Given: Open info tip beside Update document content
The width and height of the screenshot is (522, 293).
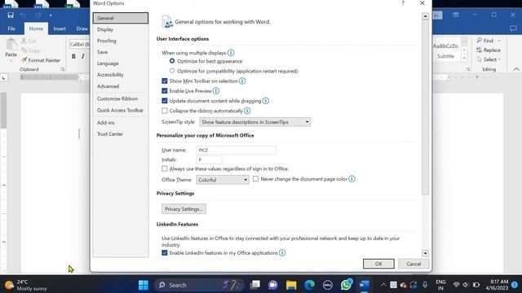Looking at the screenshot, I should coord(265,101).
